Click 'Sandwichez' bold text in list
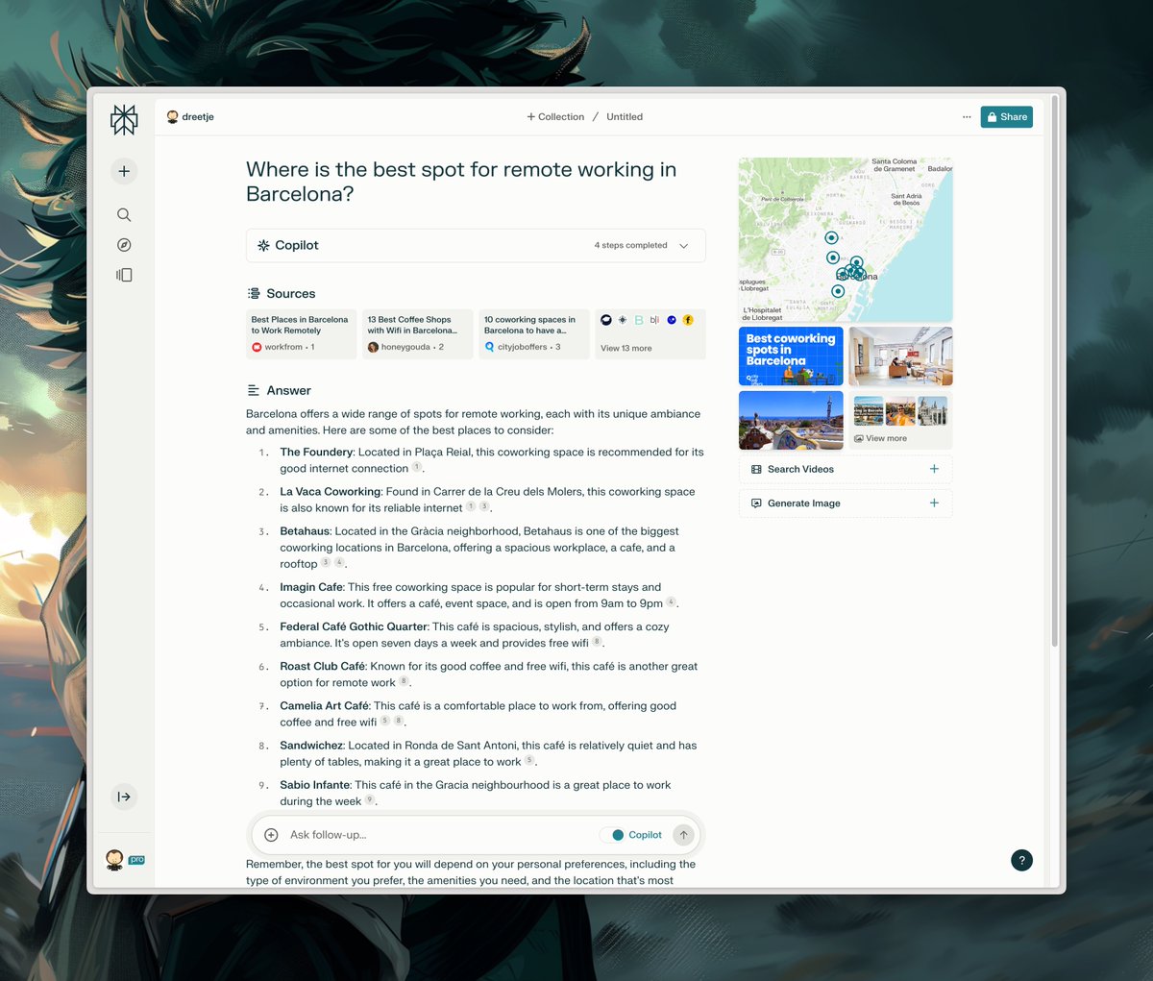 click(311, 745)
